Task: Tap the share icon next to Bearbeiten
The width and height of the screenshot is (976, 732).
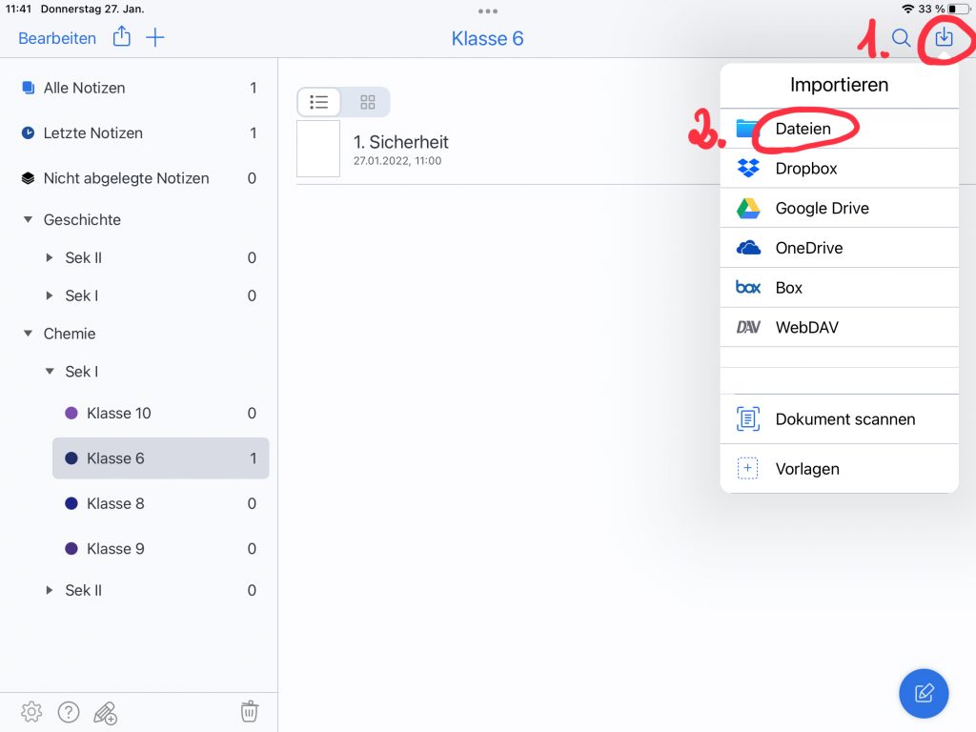Action: (x=121, y=38)
